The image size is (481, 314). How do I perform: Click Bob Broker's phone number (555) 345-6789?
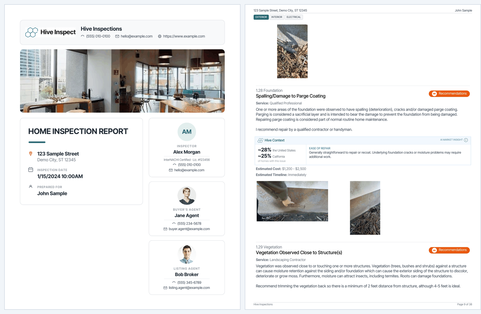pyautogui.click(x=189, y=282)
